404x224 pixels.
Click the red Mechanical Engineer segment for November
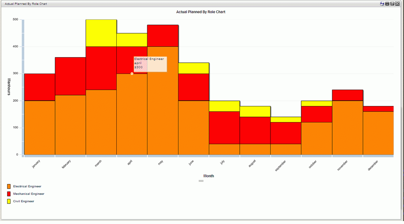348,95
